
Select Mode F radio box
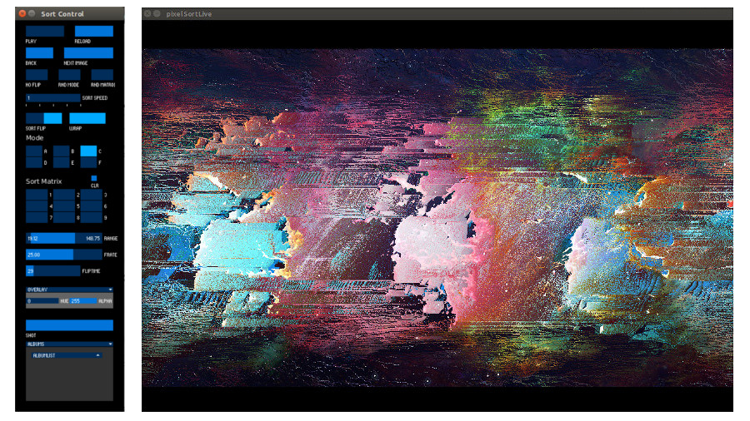(x=88, y=163)
